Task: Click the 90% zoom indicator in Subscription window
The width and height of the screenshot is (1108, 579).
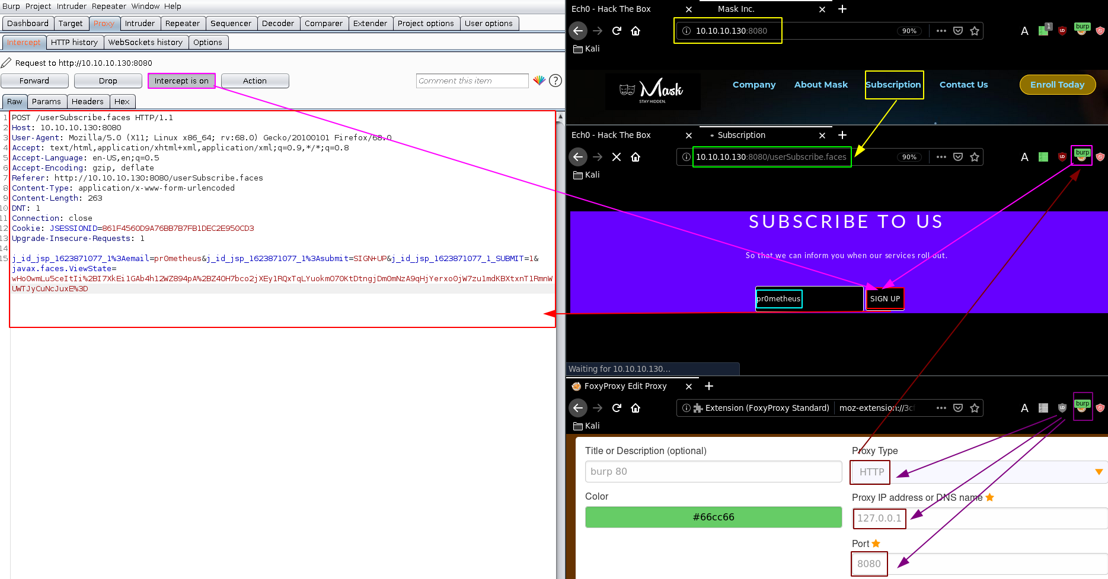Action: [x=909, y=157]
